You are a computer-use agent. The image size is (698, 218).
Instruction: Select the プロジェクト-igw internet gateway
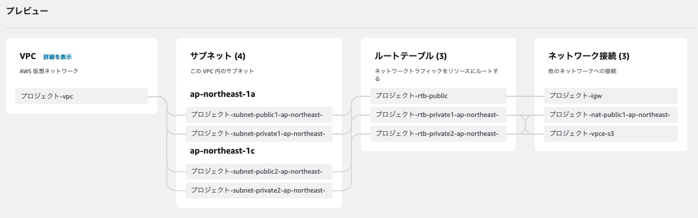(610, 96)
